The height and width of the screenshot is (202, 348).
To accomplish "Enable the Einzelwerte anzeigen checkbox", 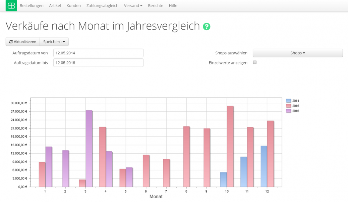I will (255, 62).
